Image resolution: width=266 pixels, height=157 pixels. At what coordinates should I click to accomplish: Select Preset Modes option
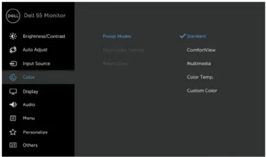[x=117, y=36]
